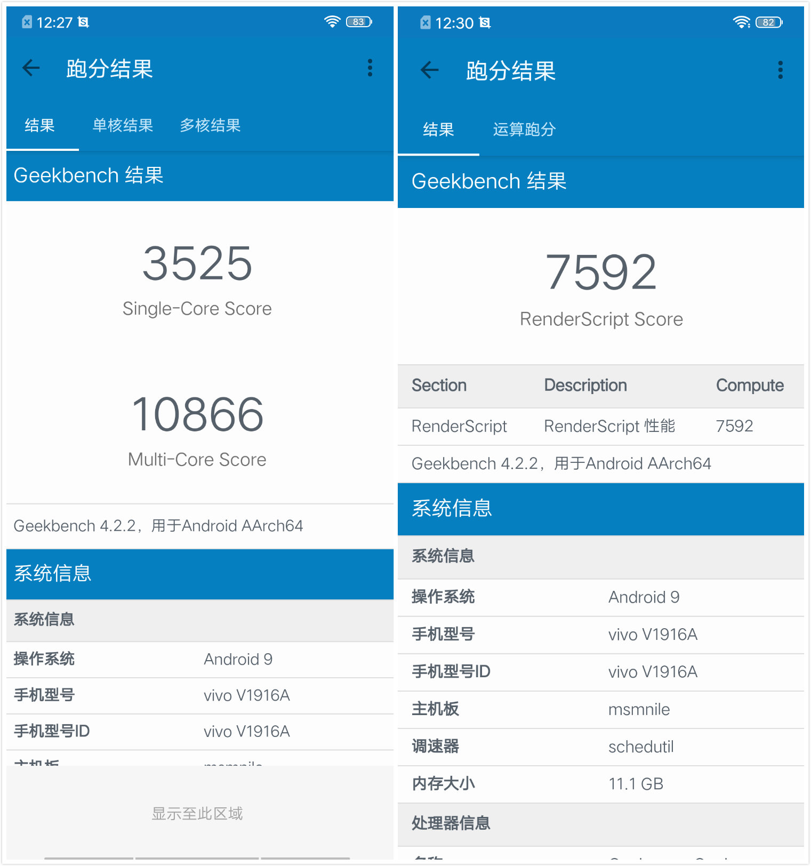Tap Android 9 value in left screenshot
The image size is (811, 866).
pyautogui.click(x=238, y=659)
